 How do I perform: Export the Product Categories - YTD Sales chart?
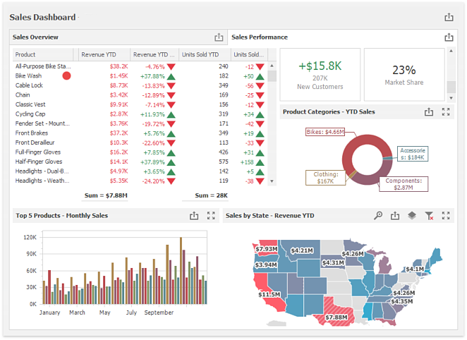(428, 111)
